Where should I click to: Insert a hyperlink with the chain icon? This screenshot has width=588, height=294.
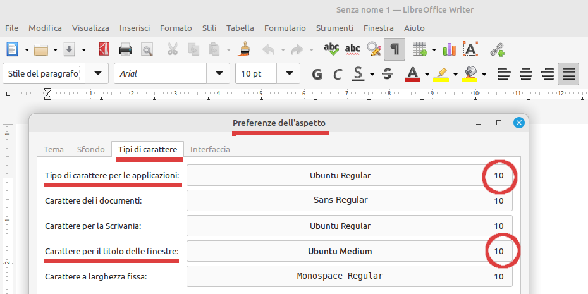point(498,49)
